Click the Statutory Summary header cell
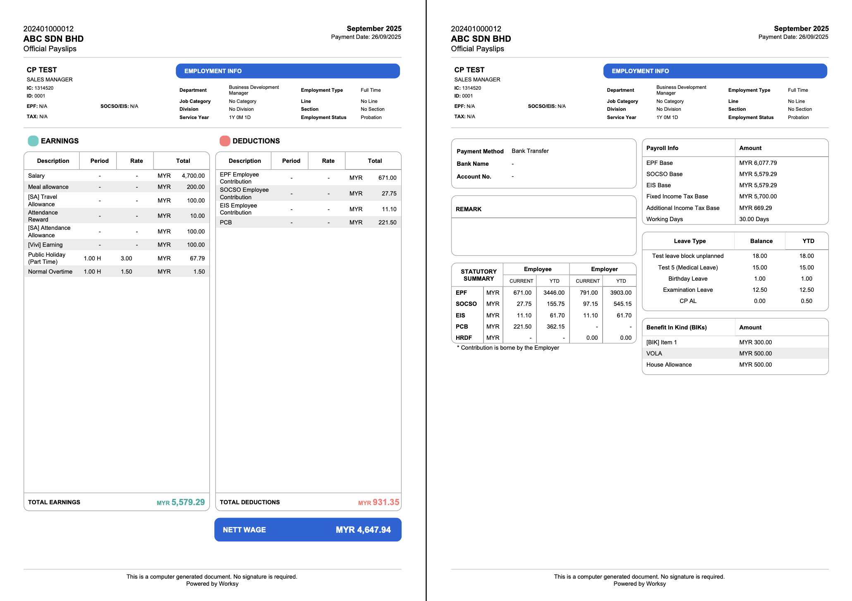The height and width of the screenshot is (601, 852). coord(478,275)
